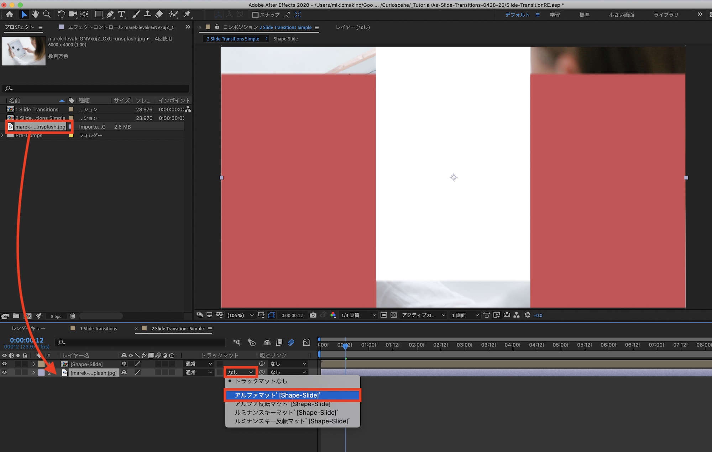
Task: Click the project search field
Action: point(96,88)
